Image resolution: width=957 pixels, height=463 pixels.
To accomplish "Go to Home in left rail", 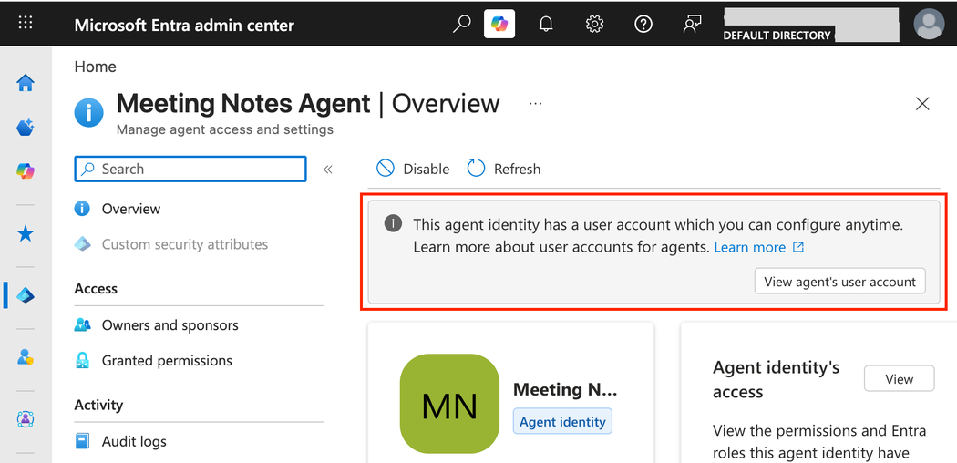I will [x=25, y=82].
